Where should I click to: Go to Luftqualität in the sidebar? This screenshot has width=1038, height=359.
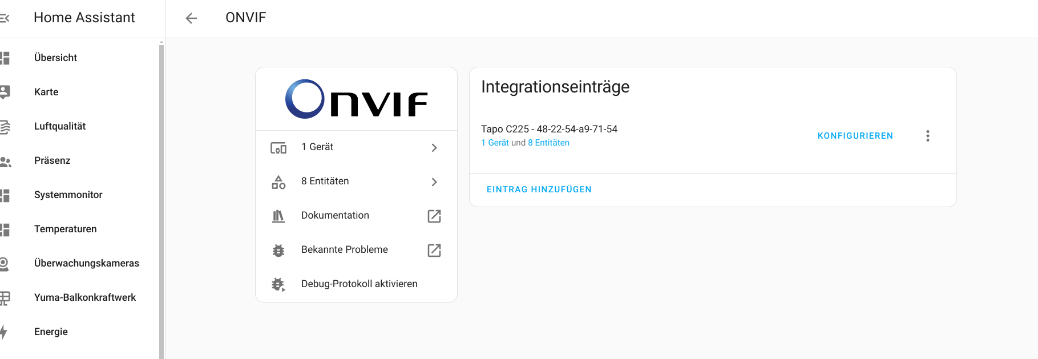tap(59, 126)
